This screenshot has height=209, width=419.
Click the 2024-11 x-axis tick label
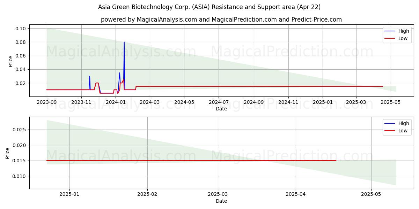[x=288, y=102]
